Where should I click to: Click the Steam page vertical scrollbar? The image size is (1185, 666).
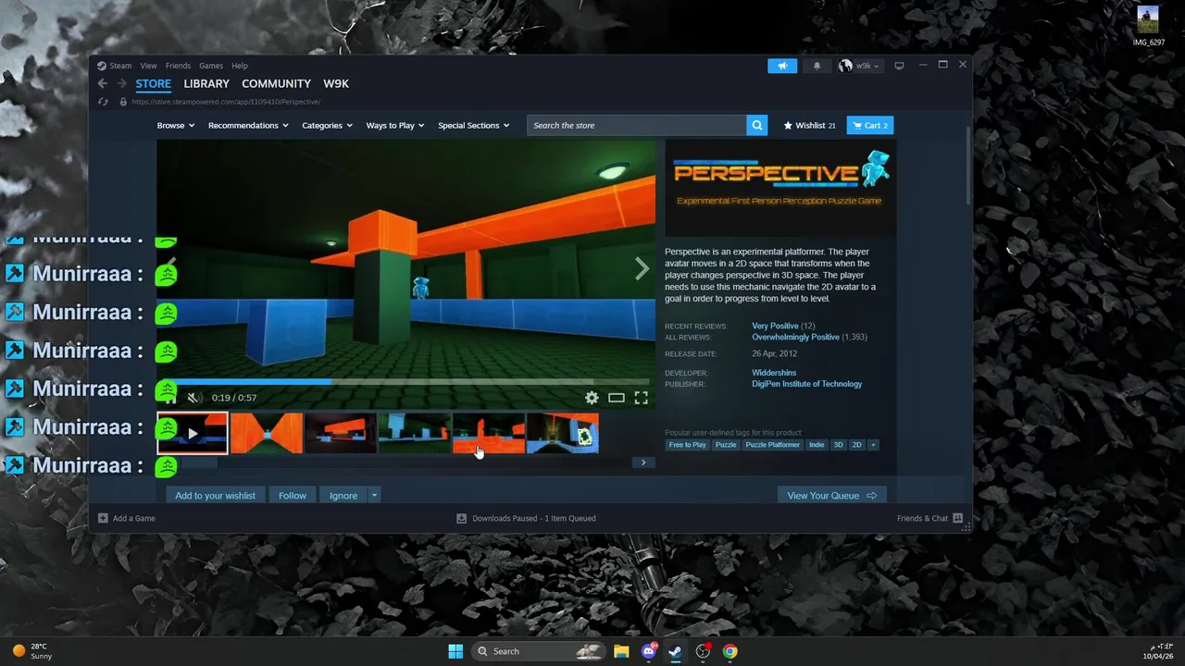pyautogui.click(x=968, y=165)
